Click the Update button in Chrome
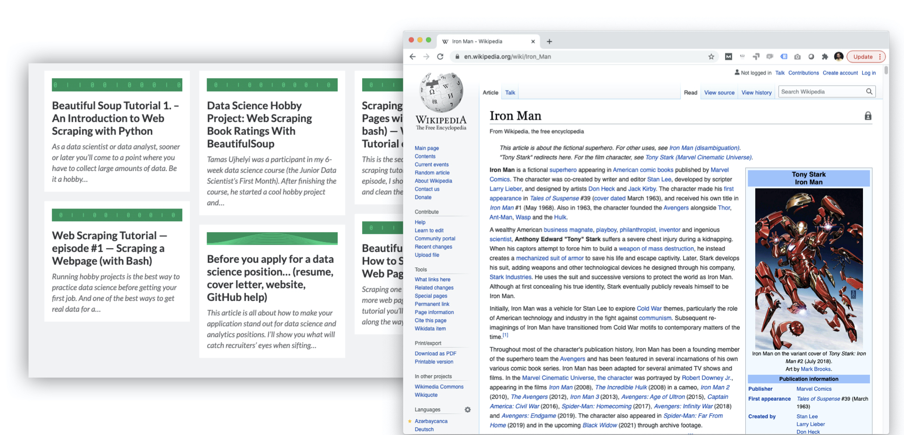Image resolution: width=904 pixels, height=435 pixels. tap(863, 56)
